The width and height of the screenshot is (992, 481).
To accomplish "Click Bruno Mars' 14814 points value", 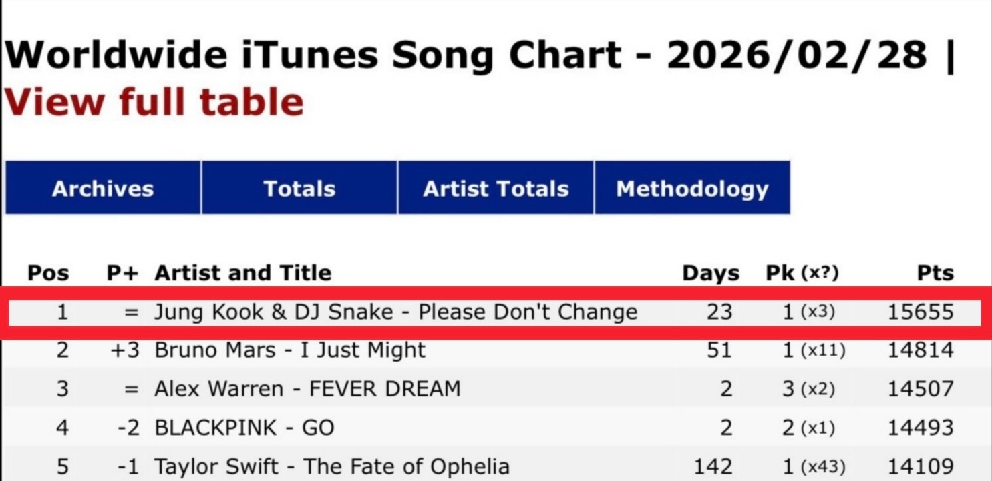I will point(921,350).
